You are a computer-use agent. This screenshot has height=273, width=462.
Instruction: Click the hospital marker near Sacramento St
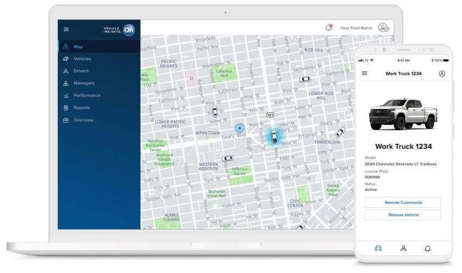pyautogui.click(x=191, y=78)
